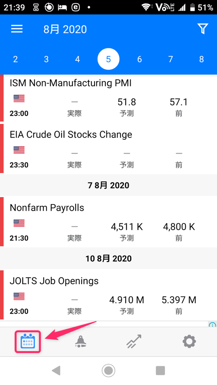Viewport: 217px width, 385px height.
Task: Select day 6 in date strip
Action: point(140,59)
